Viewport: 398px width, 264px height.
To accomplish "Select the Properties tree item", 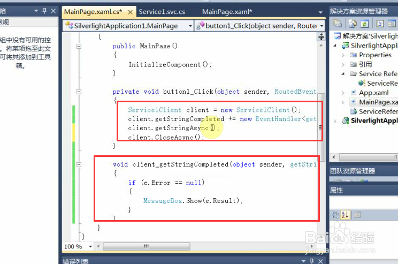I will tap(375, 55).
